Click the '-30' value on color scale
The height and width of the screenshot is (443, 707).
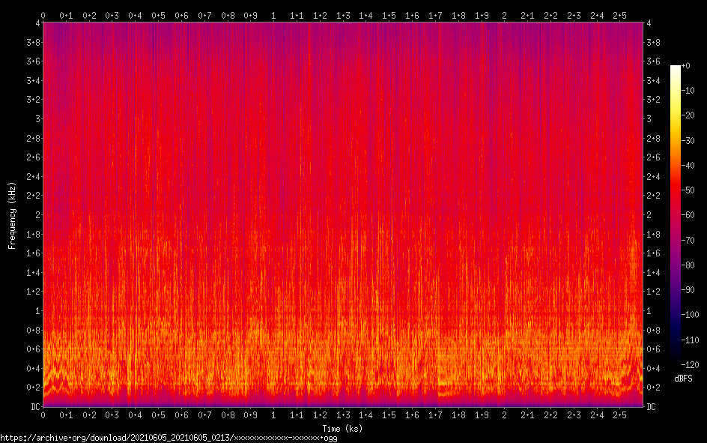pyautogui.click(x=688, y=141)
